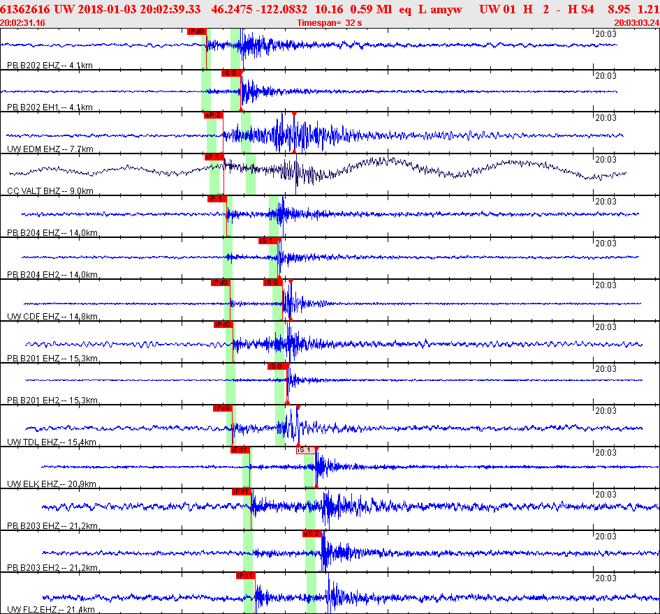Image resolution: width=660 pixels, height=614 pixels.
Task: Select the UW CDF EHZ -- 14.8km label
Action: (x=52, y=316)
